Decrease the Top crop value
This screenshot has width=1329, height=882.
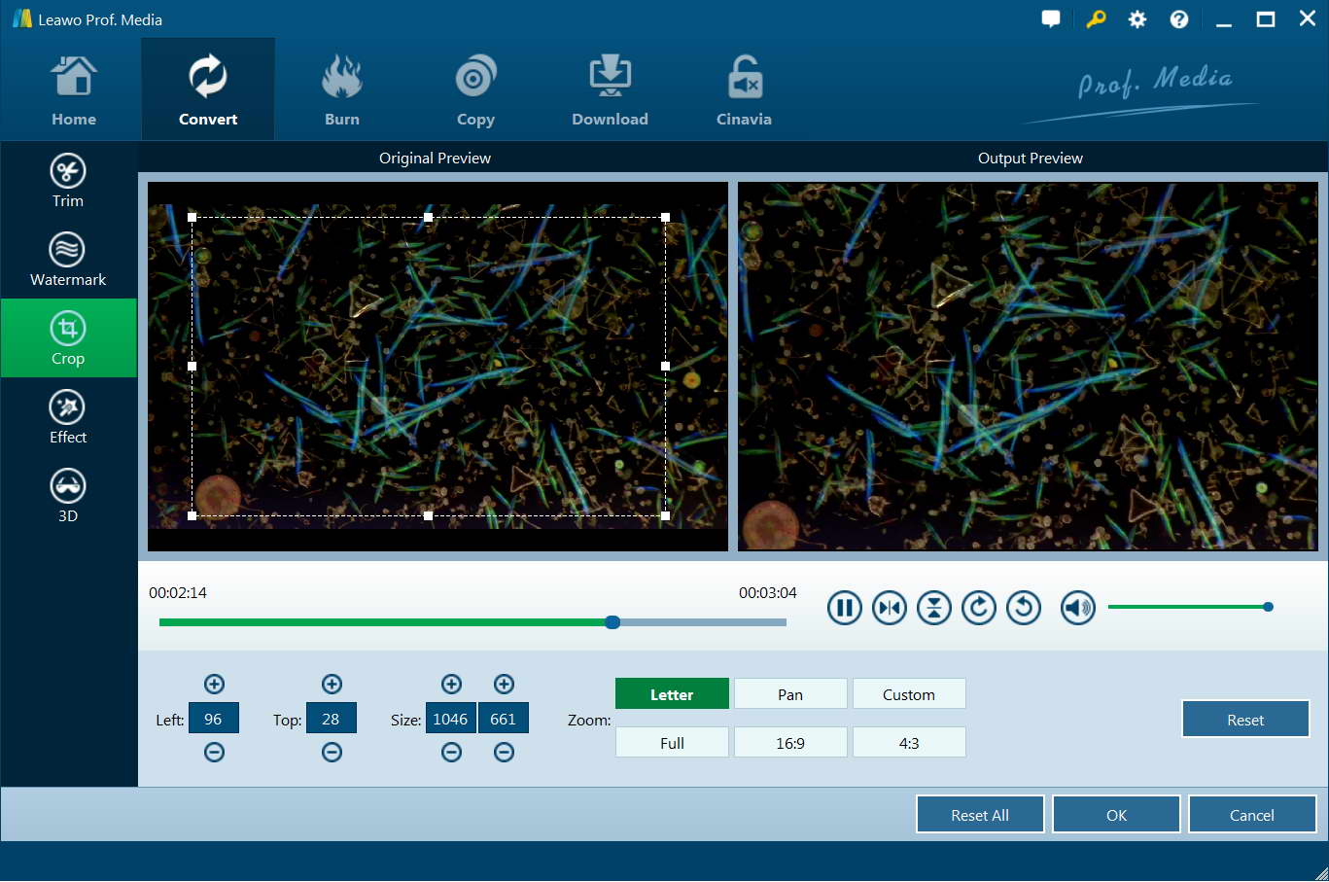(x=332, y=752)
